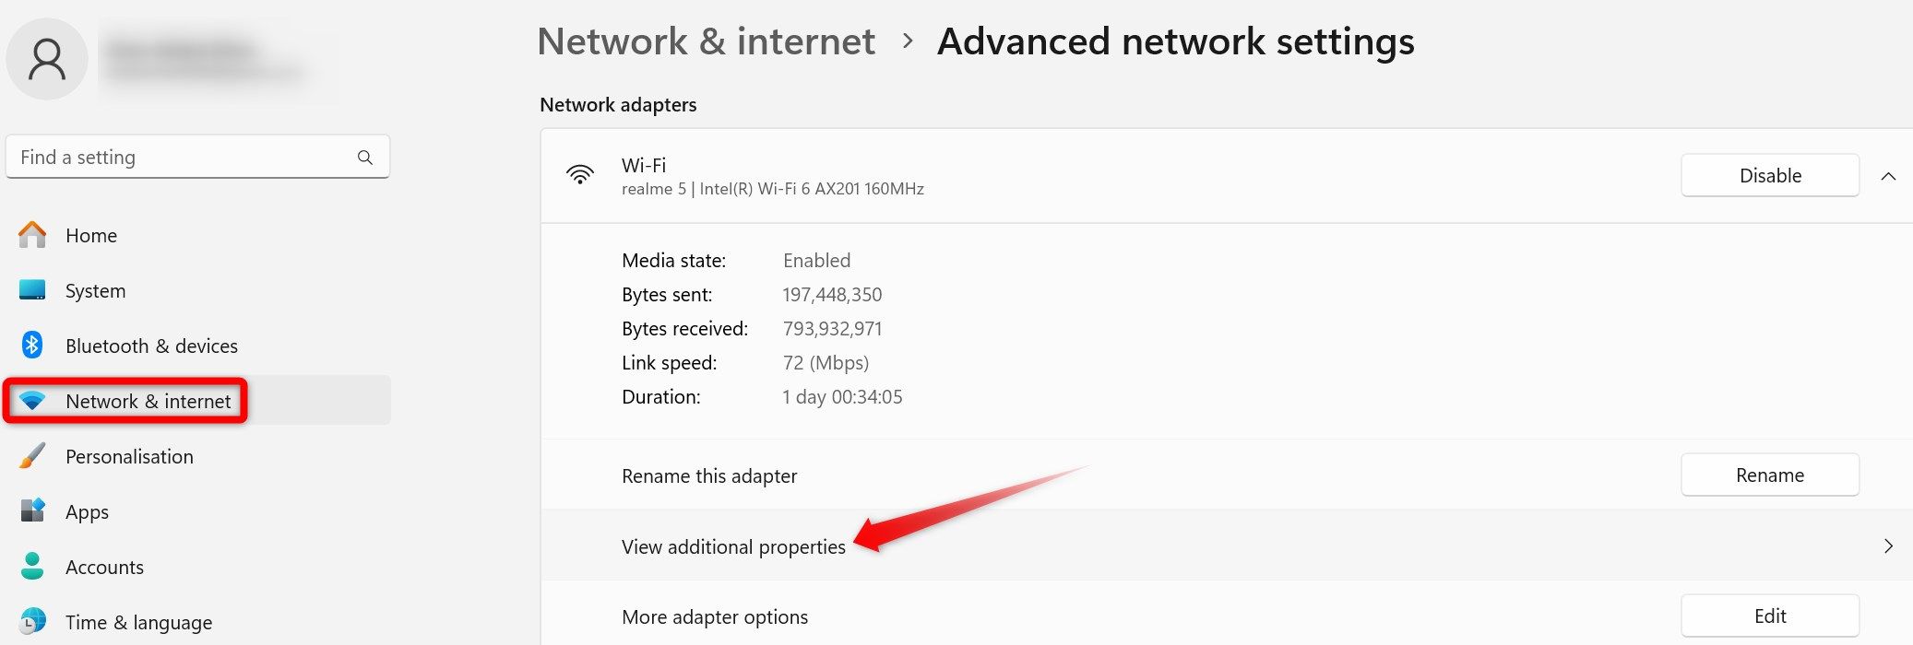Click the System monitor icon
The width and height of the screenshot is (1913, 645).
tap(32, 290)
